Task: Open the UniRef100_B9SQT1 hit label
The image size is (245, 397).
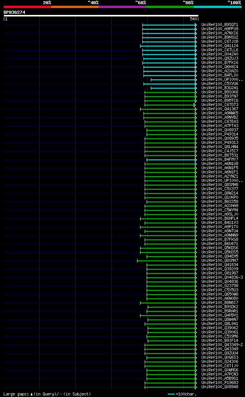Action: [220, 25]
